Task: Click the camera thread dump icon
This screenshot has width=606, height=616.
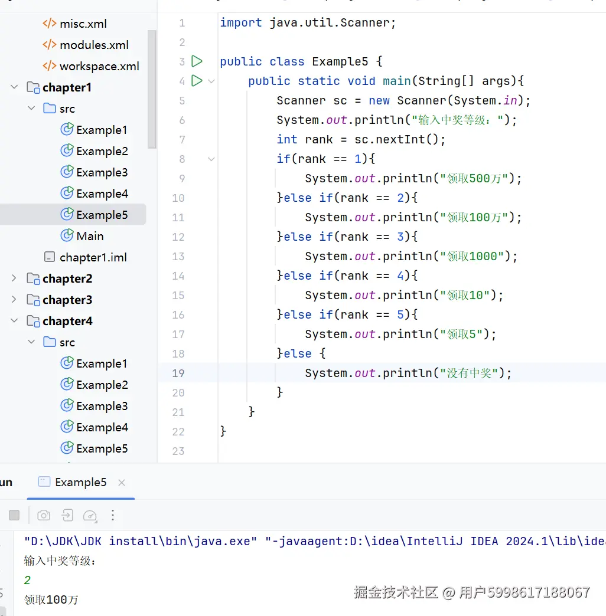Action: tap(44, 515)
